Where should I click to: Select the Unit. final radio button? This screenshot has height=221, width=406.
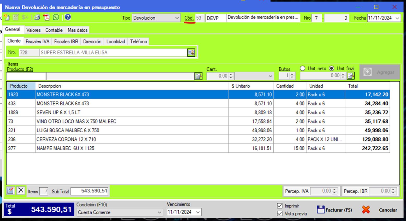click(332, 68)
